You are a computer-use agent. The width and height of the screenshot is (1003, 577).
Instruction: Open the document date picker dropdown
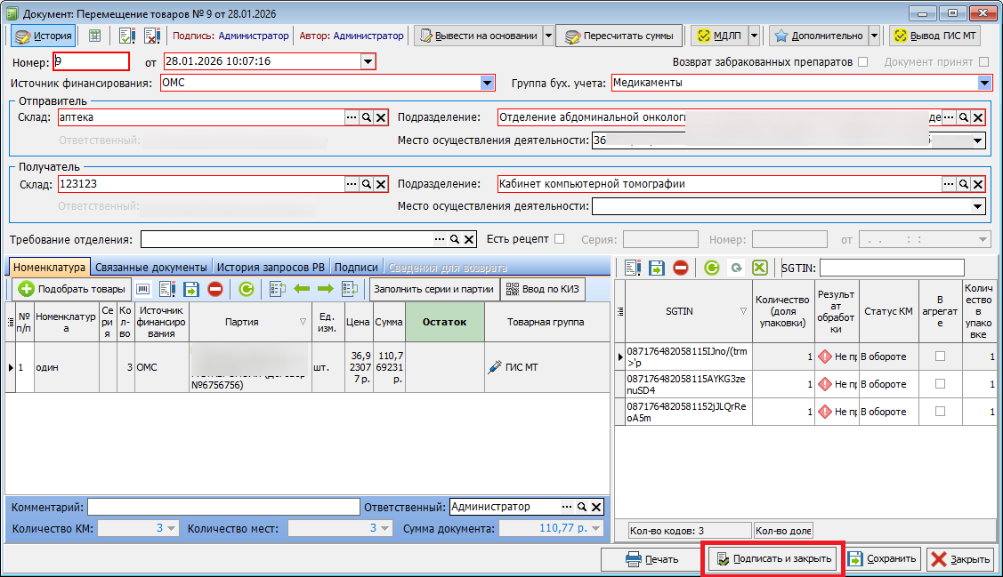(x=368, y=61)
